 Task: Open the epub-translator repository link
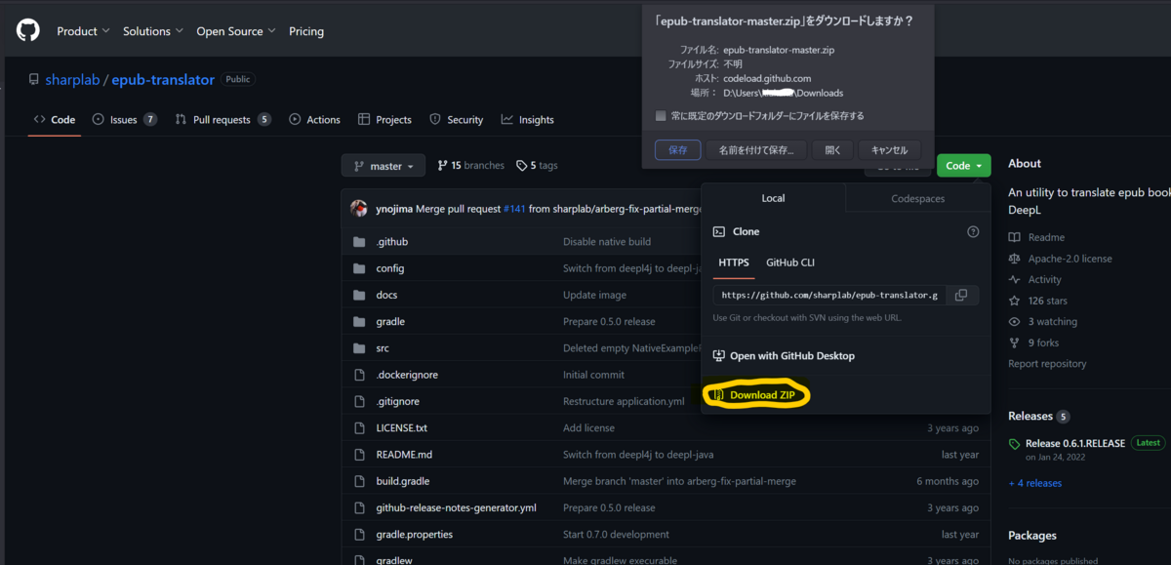coord(163,80)
